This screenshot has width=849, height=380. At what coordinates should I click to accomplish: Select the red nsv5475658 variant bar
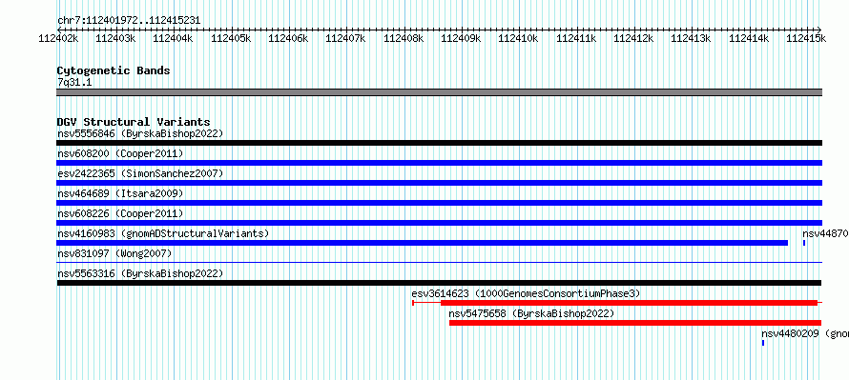point(635,323)
